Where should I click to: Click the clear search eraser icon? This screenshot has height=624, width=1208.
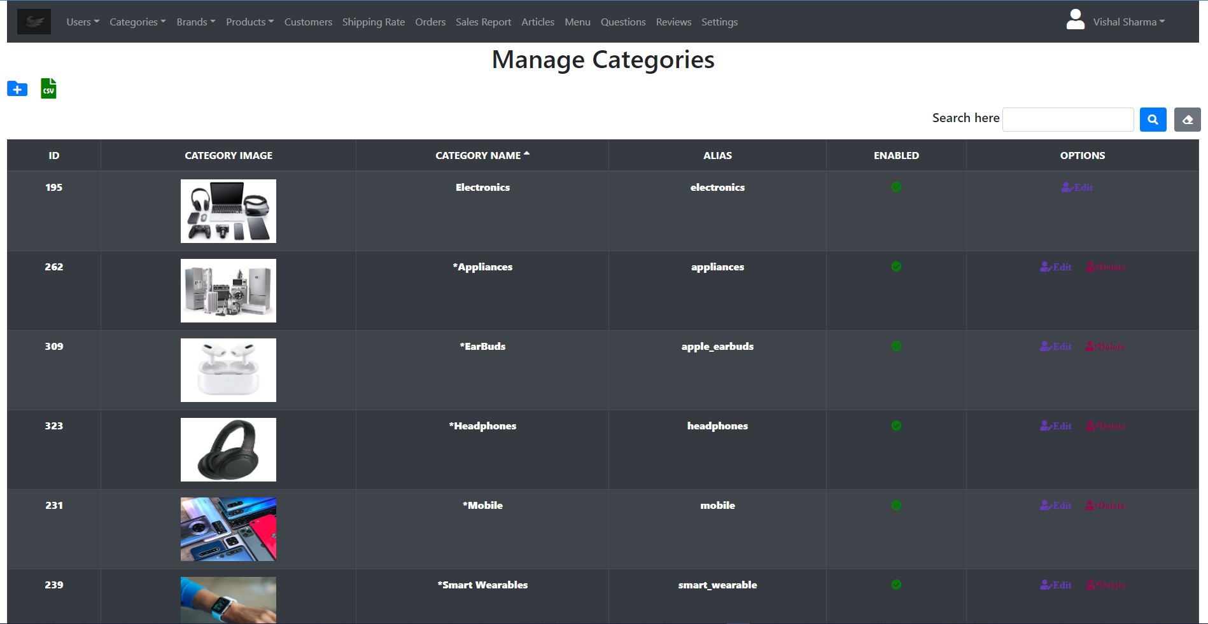pos(1186,120)
